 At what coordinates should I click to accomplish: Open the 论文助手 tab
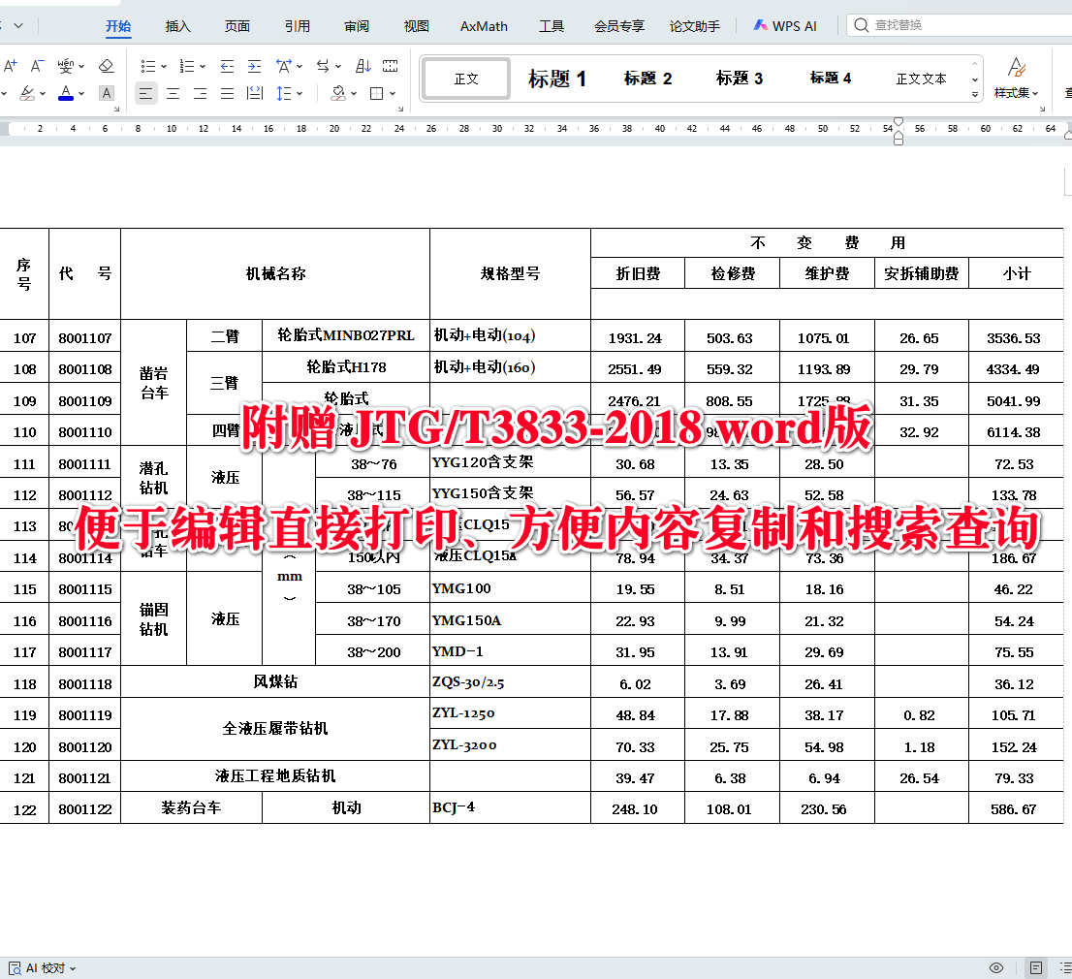point(695,26)
